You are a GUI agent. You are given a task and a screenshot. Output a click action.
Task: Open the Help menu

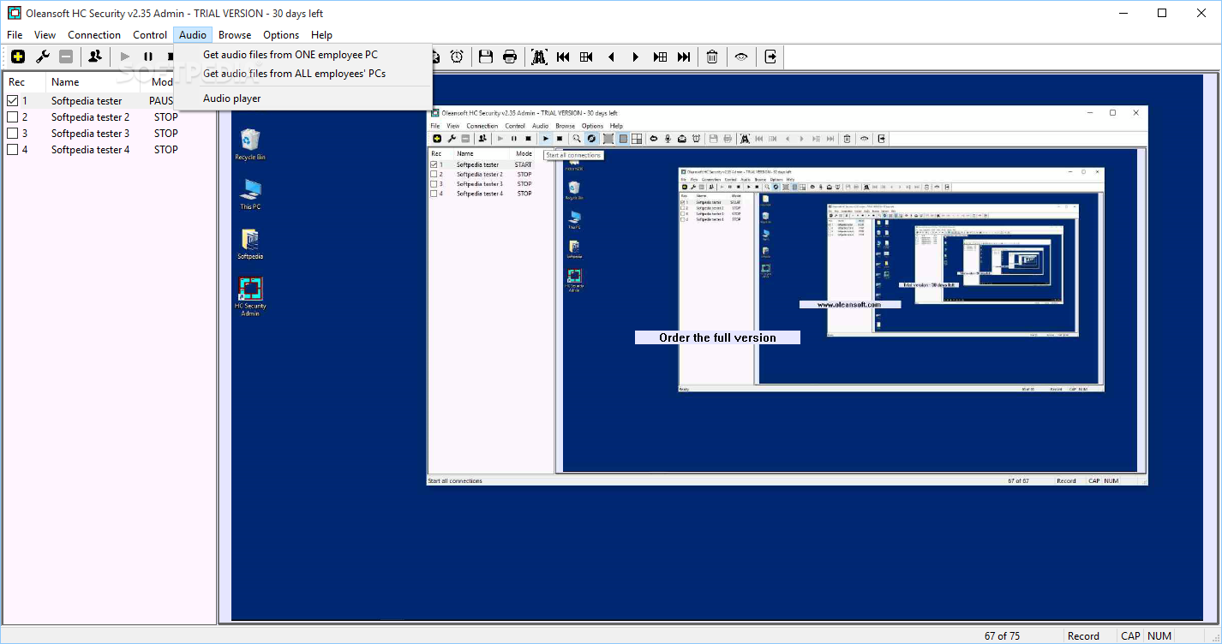click(x=321, y=35)
